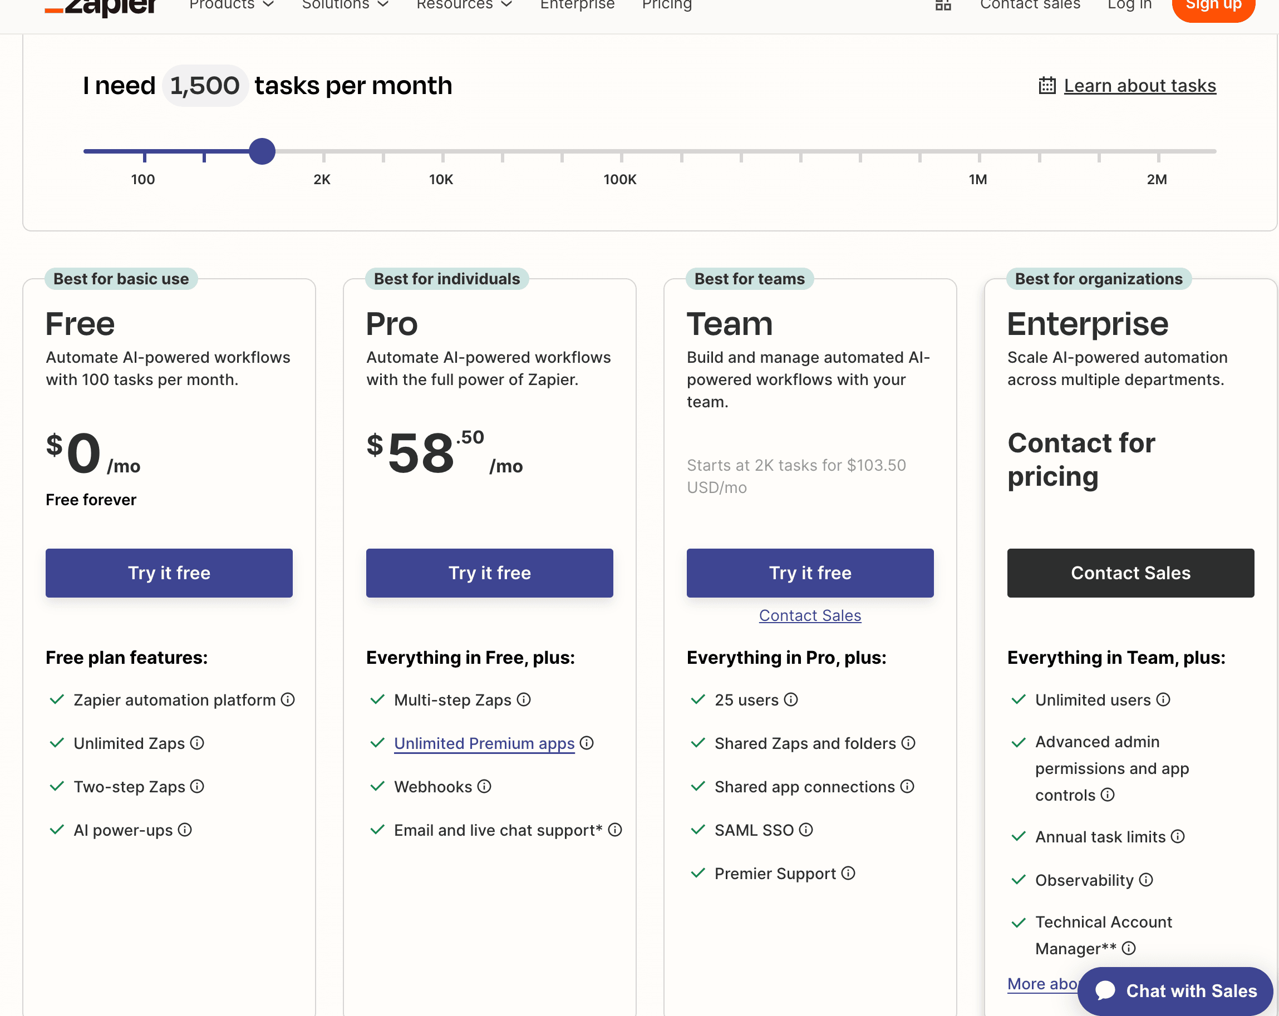Open info icon next to Premier Support
Screen dimensions: 1279x1016
pos(848,873)
